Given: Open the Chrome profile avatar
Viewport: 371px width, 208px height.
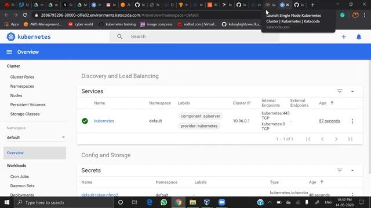Looking at the screenshot, I should [x=355, y=15].
